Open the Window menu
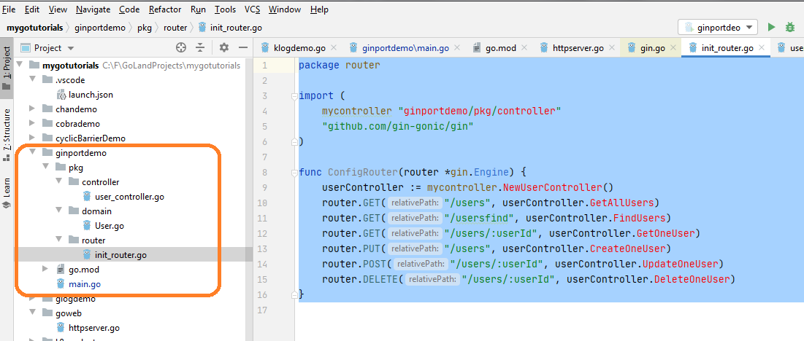804x341 pixels. (285, 9)
